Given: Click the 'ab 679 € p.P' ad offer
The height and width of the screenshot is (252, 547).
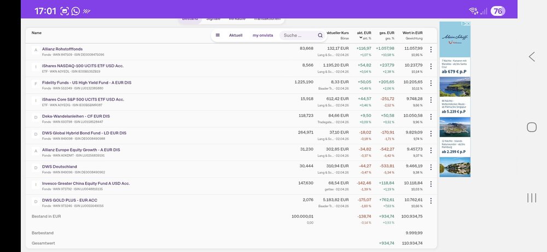Looking at the screenshot, I should click(x=454, y=72).
